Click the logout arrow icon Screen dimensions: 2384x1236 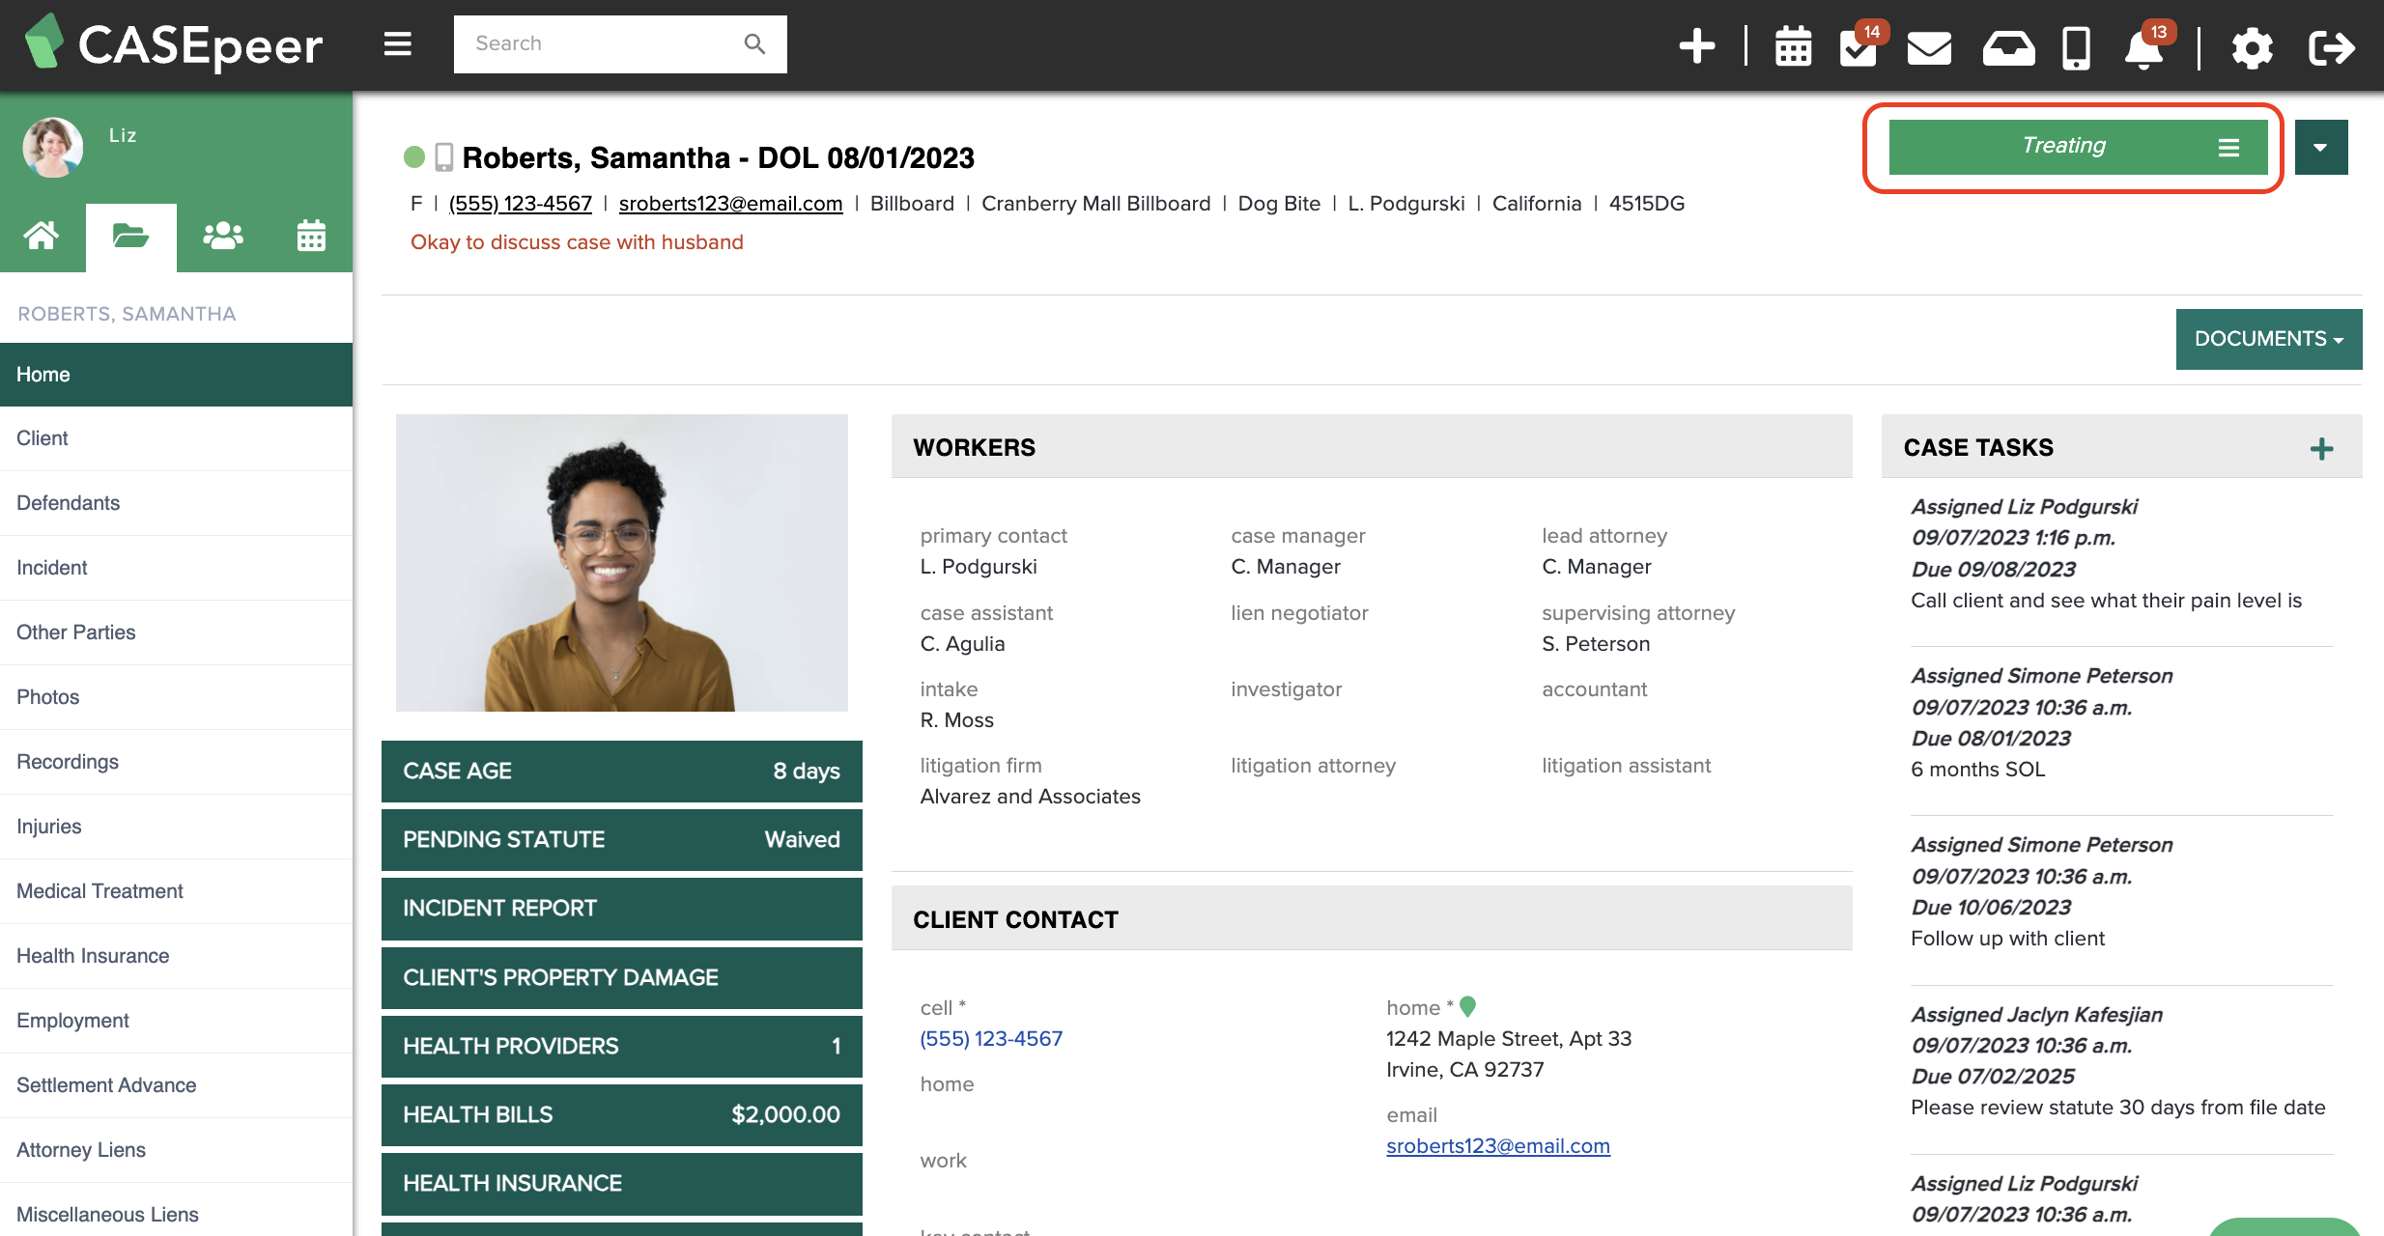(x=2331, y=47)
